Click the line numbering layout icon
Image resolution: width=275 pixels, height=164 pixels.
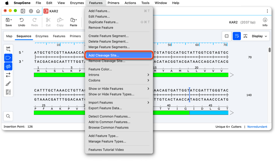[8, 92]
